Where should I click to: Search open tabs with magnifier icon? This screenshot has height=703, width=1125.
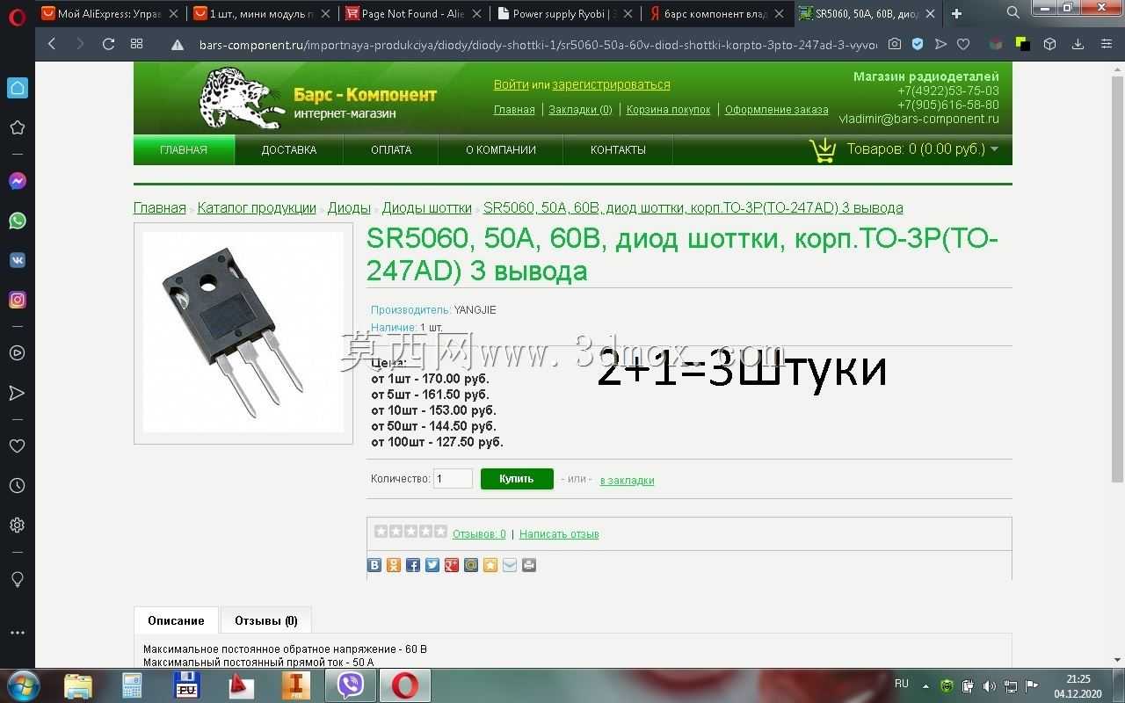[1012, 12]
